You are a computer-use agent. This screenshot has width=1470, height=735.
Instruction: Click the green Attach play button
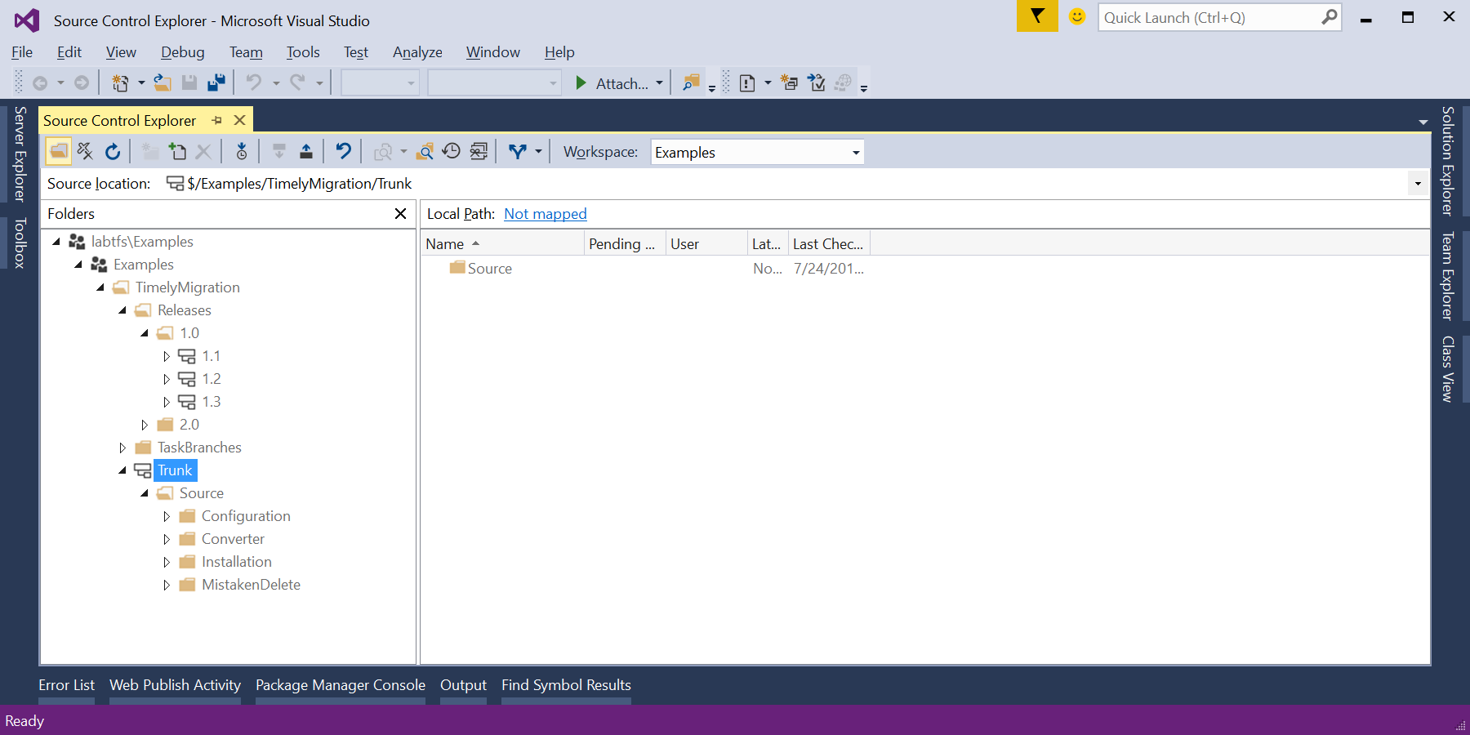[x=581, y=82]
